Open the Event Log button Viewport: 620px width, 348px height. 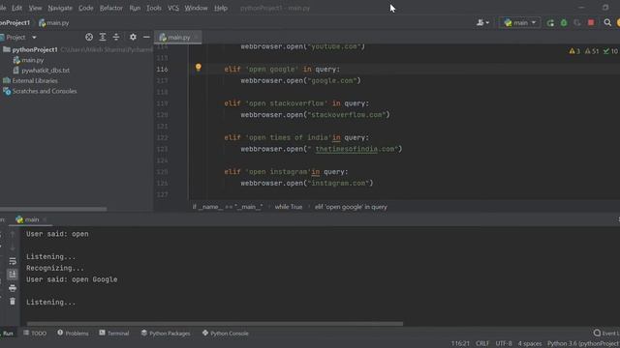(x=606, y=333)
